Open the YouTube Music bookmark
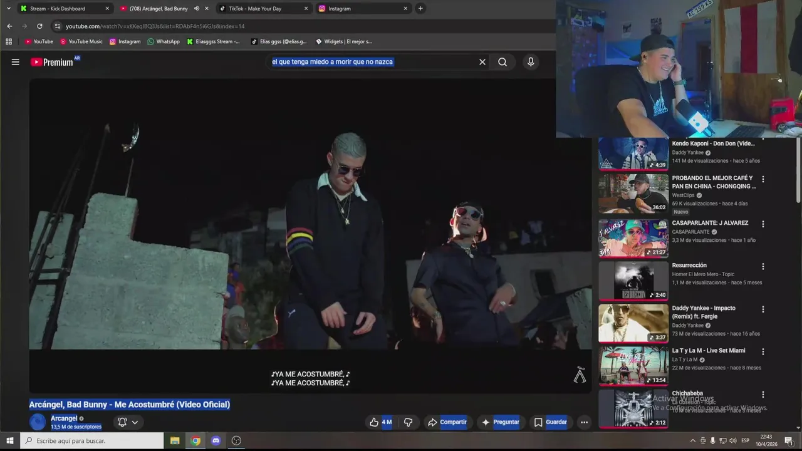 [x=81, y=41]
